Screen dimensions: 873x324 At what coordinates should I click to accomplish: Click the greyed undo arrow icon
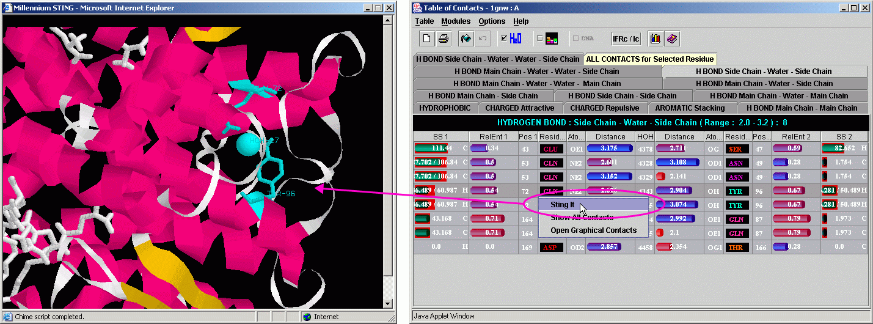click(x=482, y=39)
